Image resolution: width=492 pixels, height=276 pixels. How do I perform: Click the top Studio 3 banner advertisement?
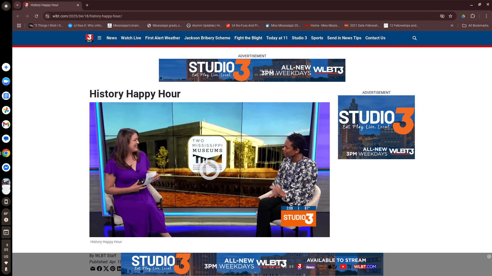252,70
